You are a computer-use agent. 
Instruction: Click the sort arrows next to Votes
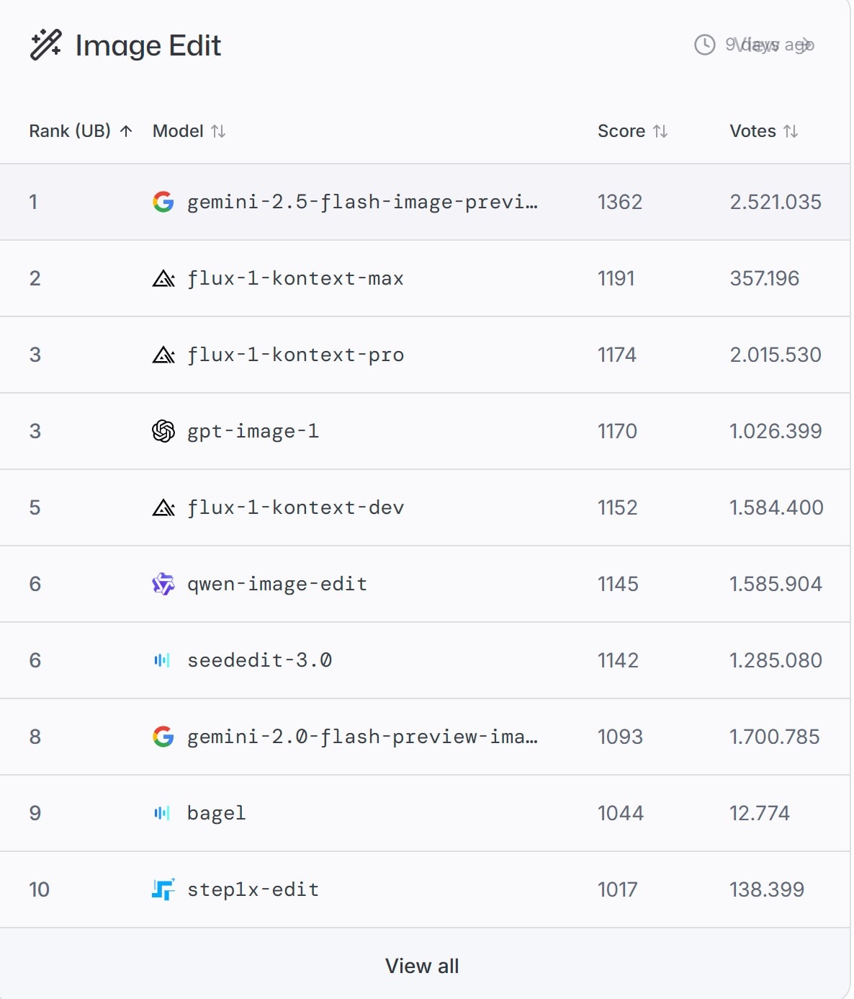click(791, 131)
